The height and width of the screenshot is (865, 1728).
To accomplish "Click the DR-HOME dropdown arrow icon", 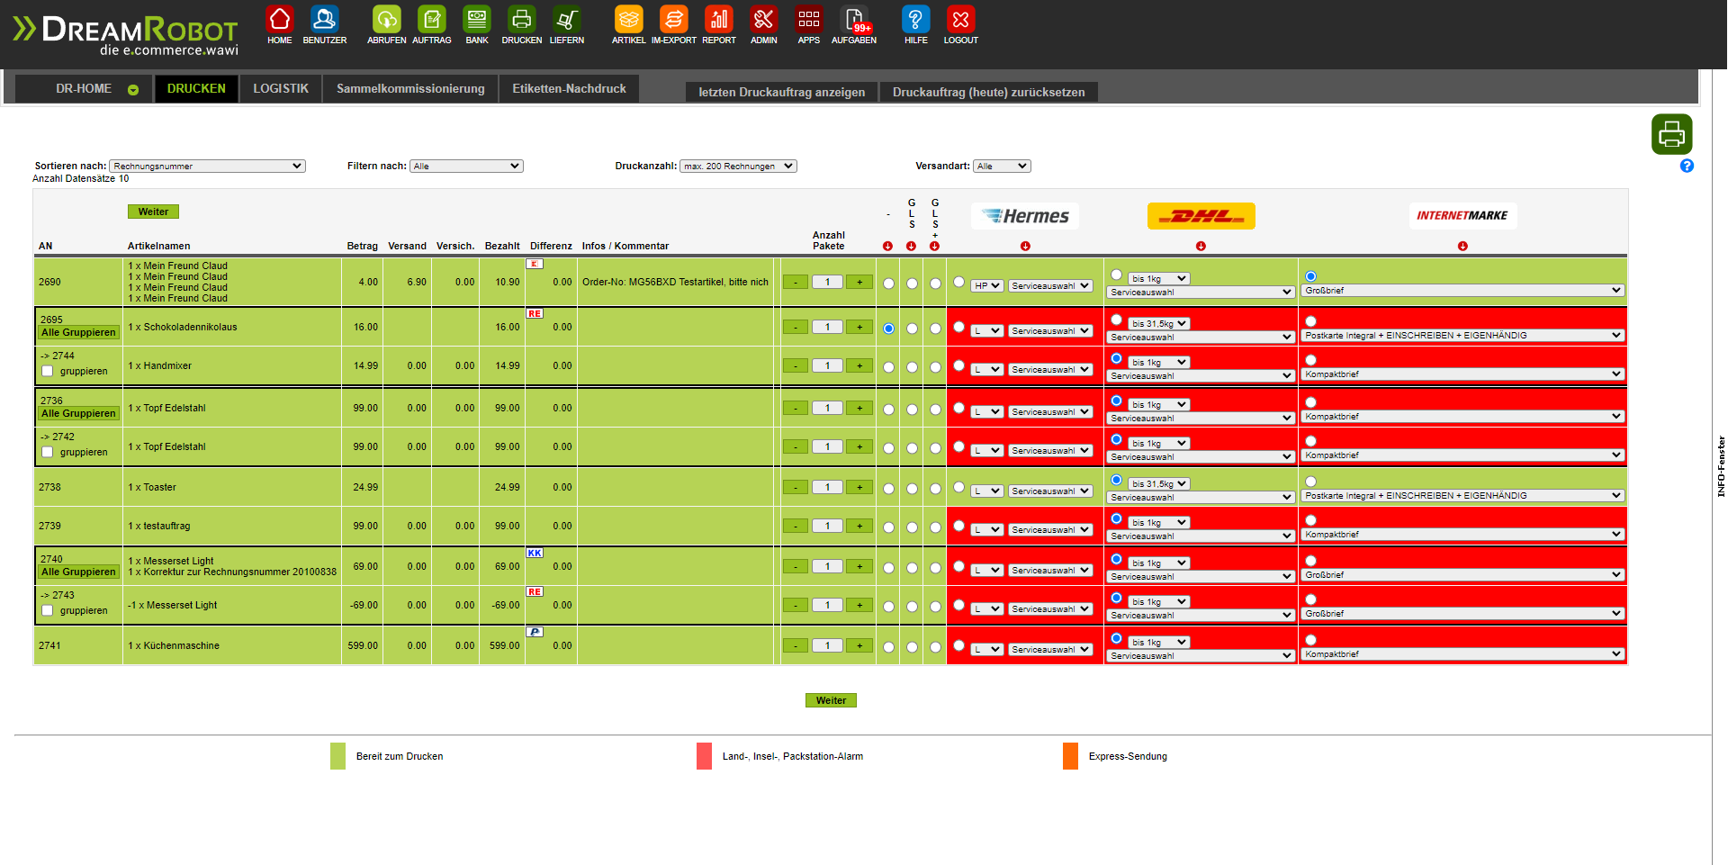I will (x=133, y=90).
